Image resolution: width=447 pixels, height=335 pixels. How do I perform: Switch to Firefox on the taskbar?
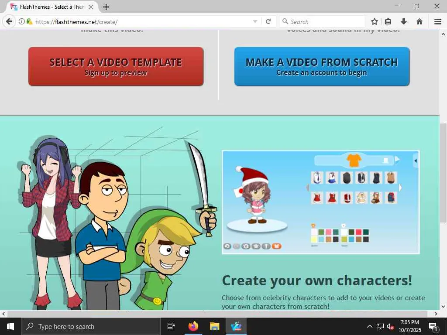(x=193, y=326)
